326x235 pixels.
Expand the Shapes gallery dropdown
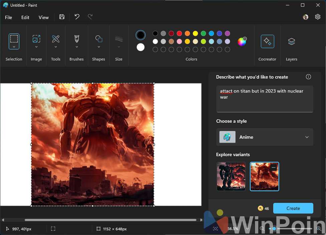99,47
